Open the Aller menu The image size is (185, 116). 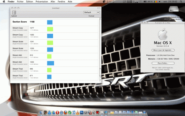tap(53, 2)
